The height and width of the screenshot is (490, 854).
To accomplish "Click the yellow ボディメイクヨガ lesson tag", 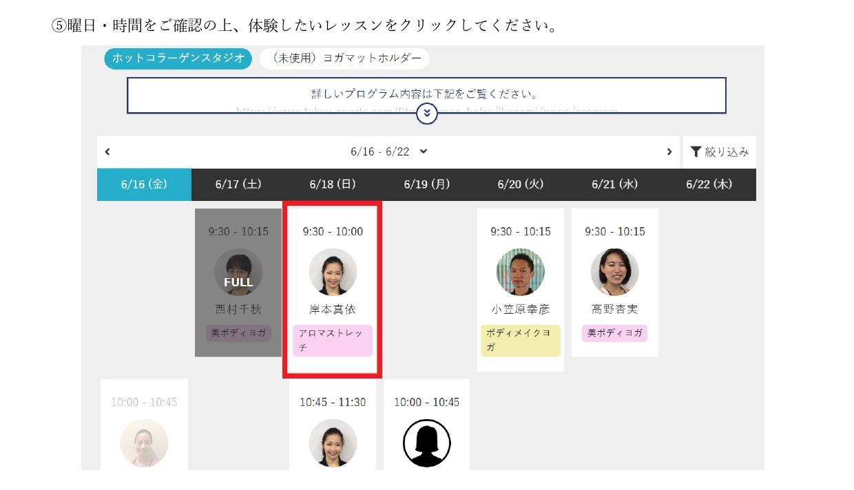I will (x=521, y=341).
